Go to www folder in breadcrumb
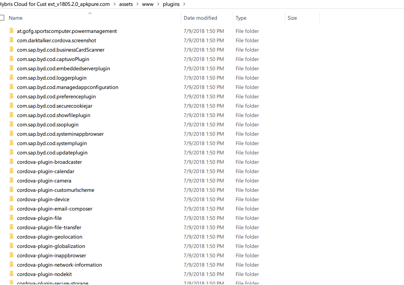The height and width of the screenshot is (285, 404). coord(148,5)
